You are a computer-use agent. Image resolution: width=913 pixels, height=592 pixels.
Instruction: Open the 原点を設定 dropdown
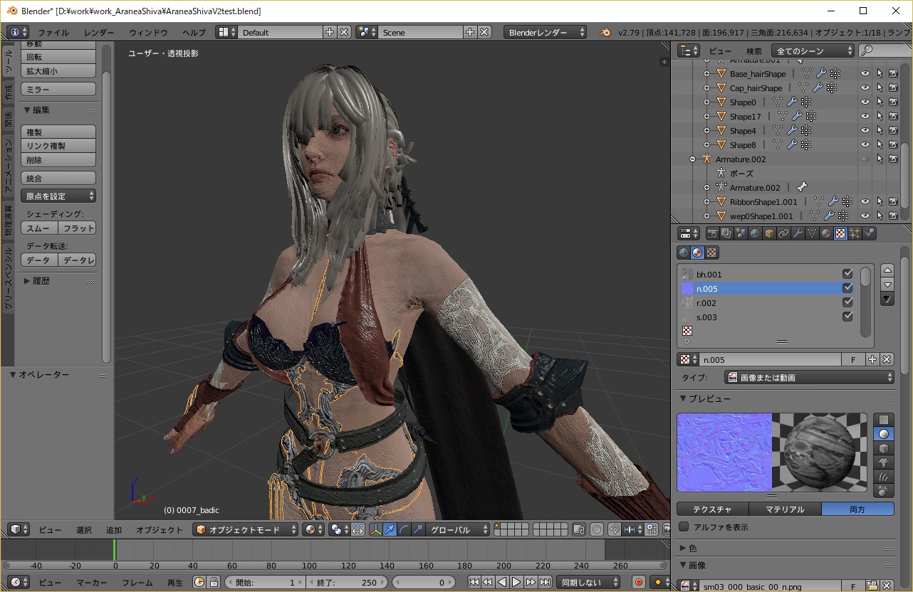[58, 196]
